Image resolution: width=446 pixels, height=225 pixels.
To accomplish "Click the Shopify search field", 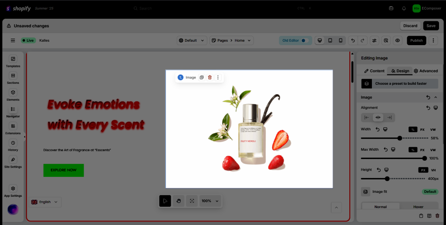I will [222, 8].
